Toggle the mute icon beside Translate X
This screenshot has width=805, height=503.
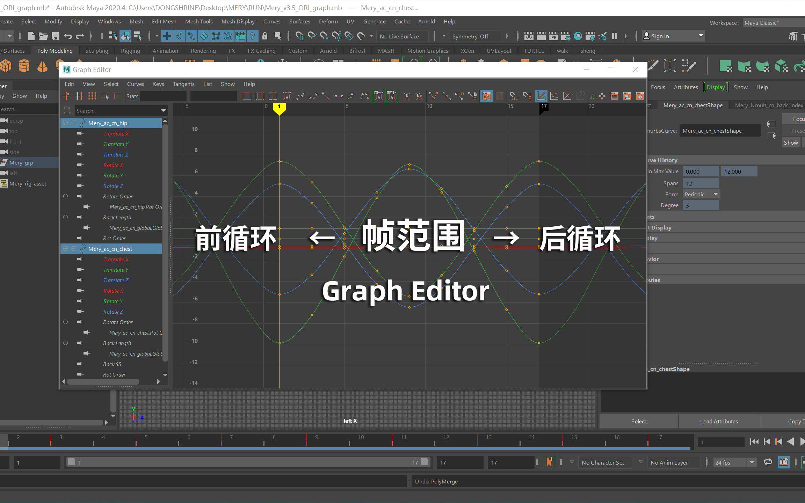(x=80, y=133)
